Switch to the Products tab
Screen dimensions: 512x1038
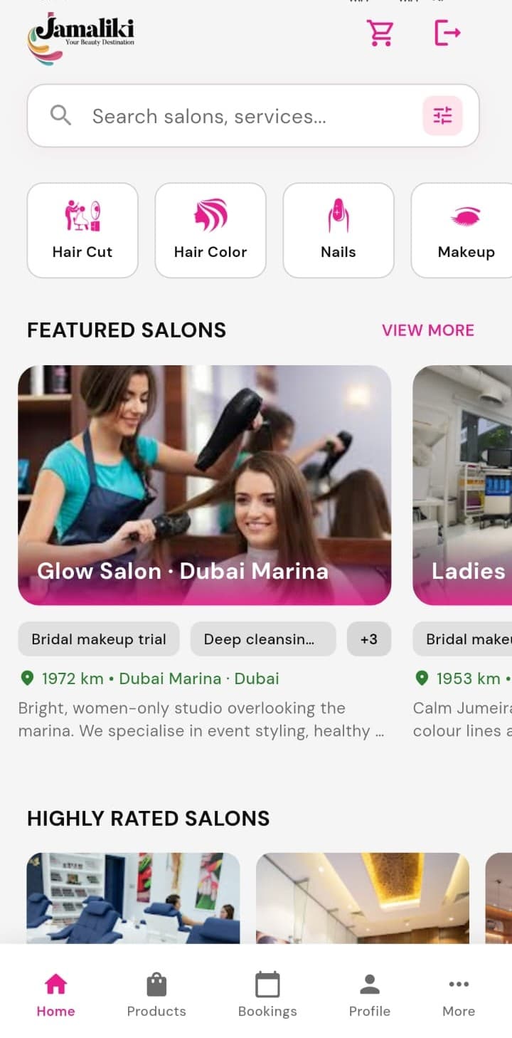156,995
